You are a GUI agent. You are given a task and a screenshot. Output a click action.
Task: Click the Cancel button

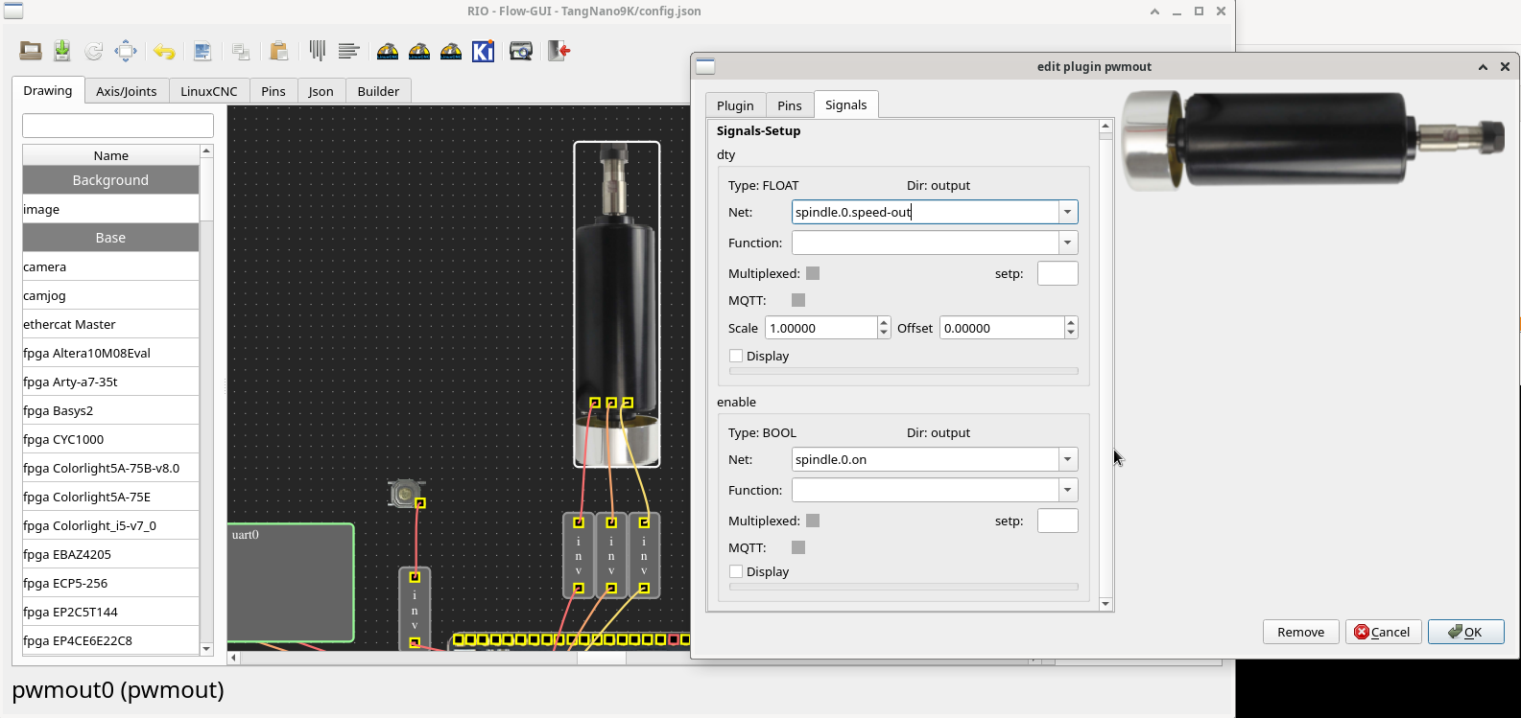pyautogui.click(x=1382, y=632)
